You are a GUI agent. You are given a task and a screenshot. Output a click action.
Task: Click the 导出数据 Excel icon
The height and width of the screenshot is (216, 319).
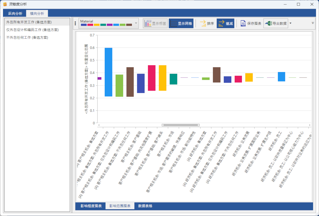pyautogui.click(x=268, y=24)
